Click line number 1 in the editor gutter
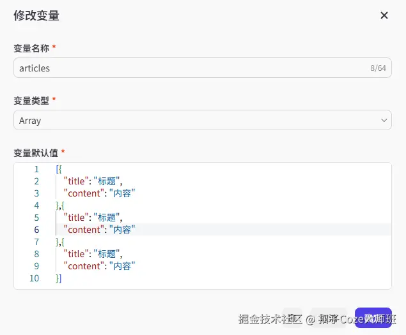406x335 pixels. point(36,169)
